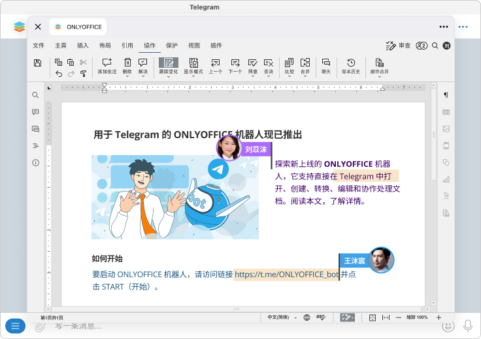This screenshot has width=481, height=339.
Task: Click the bot illustration image in the document
Action: pyautogui.click(x=175, y=197)
